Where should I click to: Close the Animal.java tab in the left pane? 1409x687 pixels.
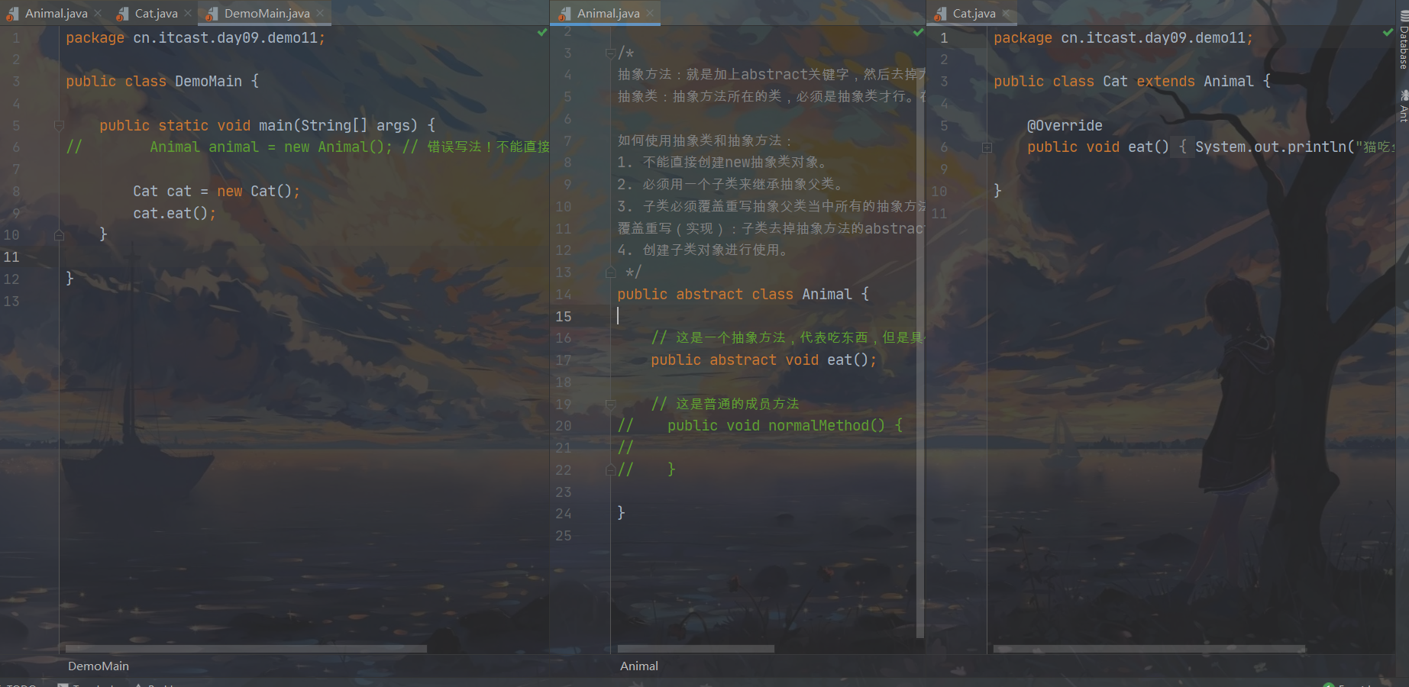pos(98,13)
